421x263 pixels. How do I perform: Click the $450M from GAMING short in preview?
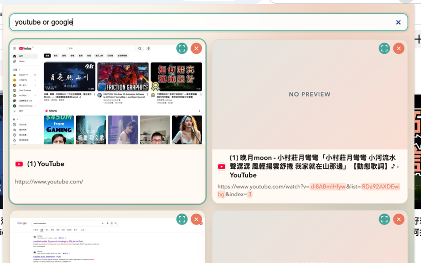(x=59, y=130)
